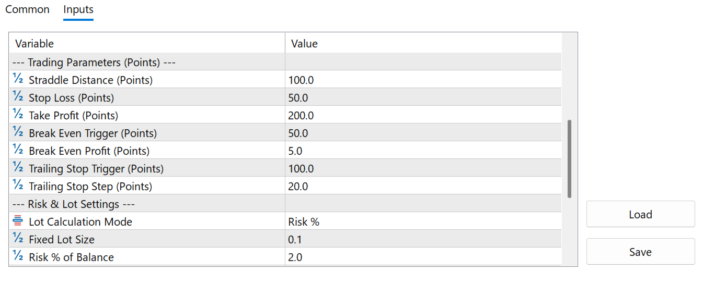Edit the Risk % of Balance value
Viewport: 703px width, 284px height.
(x=422, y=257)
